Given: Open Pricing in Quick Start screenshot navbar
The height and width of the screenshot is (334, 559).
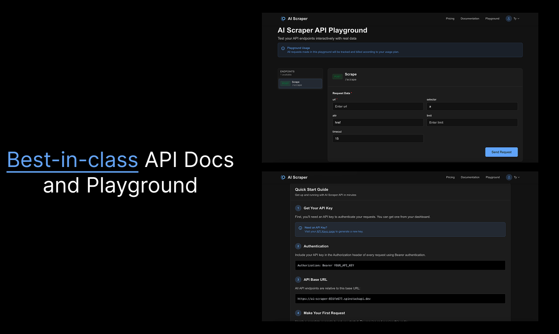Looking at the screenshot, I should pos(450,177).
